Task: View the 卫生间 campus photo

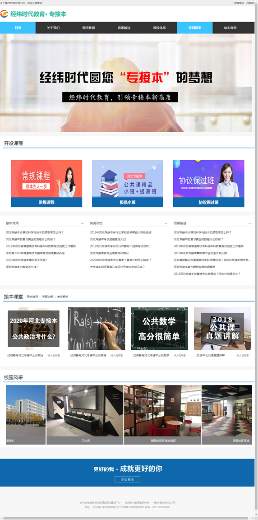Action: pyautogui.click(x=85, y=414)
